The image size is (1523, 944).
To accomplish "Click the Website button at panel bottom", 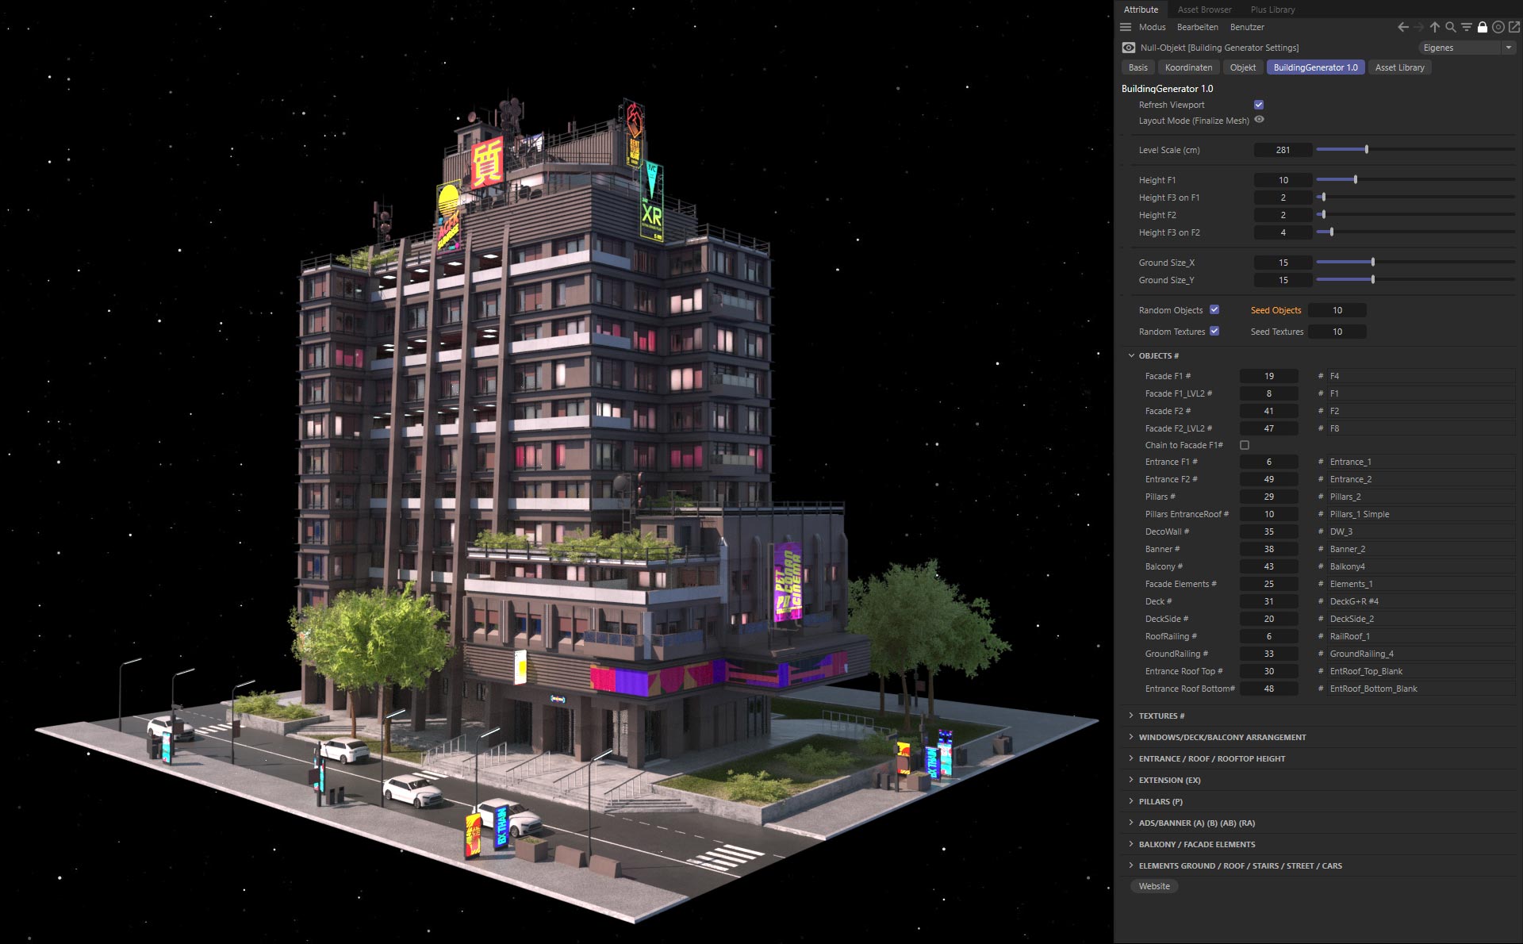I will point(1153,886).
